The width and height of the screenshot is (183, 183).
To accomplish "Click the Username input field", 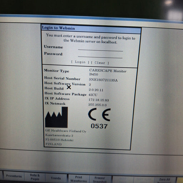I will [100, 49].
